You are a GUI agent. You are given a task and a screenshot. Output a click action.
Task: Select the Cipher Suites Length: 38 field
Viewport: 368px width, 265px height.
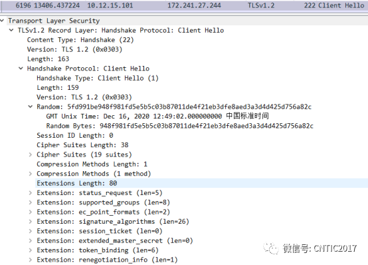pyautogui.click(x=82, y=145)
